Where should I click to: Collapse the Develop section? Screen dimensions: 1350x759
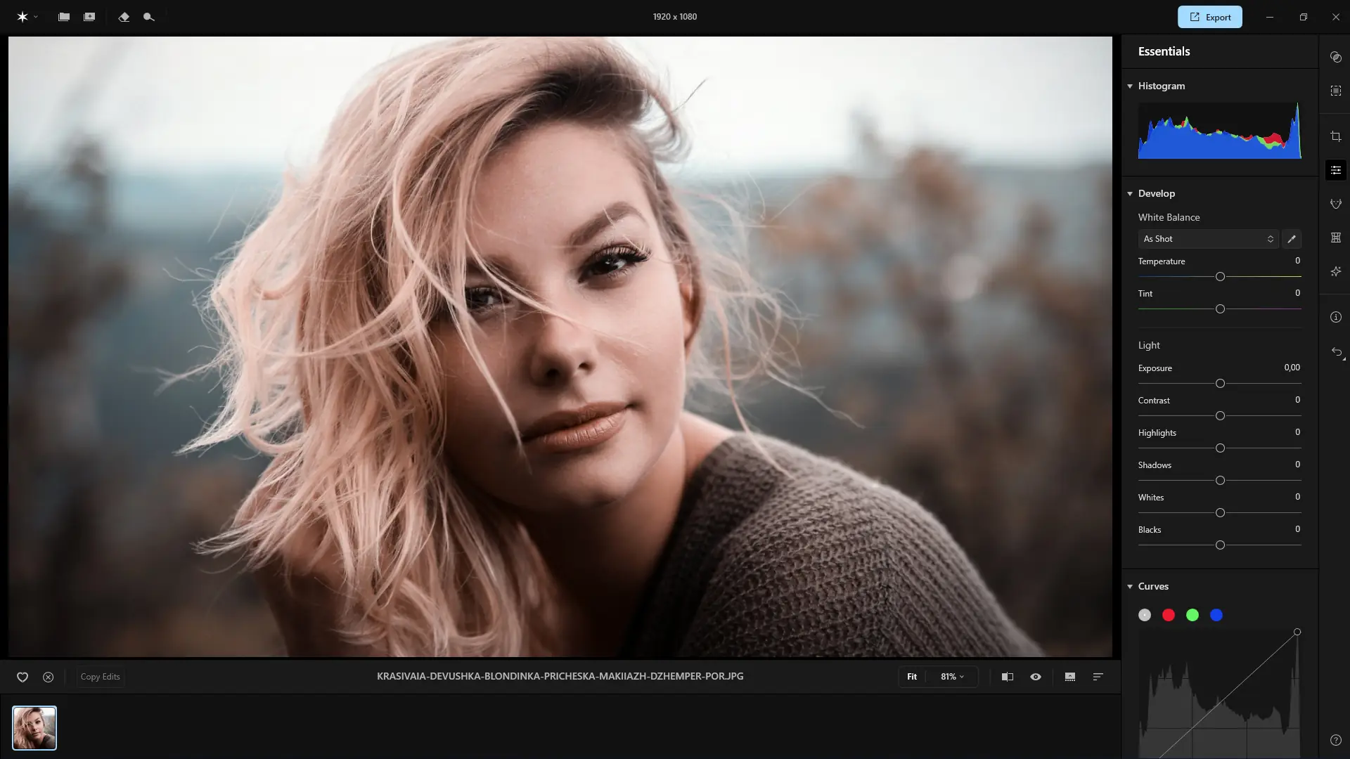[x=1130, y=193]
